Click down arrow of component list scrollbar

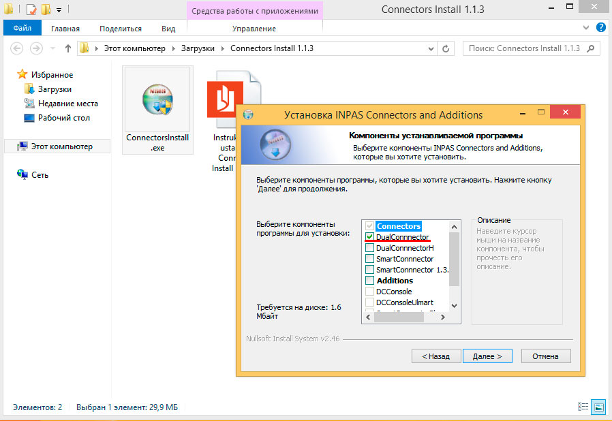[454, 305]
